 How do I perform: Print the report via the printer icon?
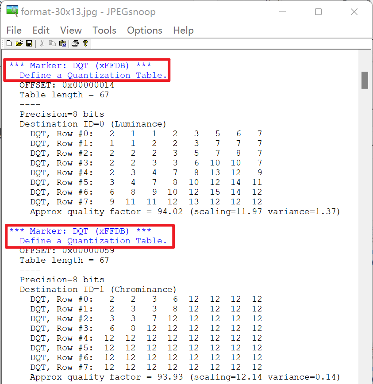[x=75, y=43]
